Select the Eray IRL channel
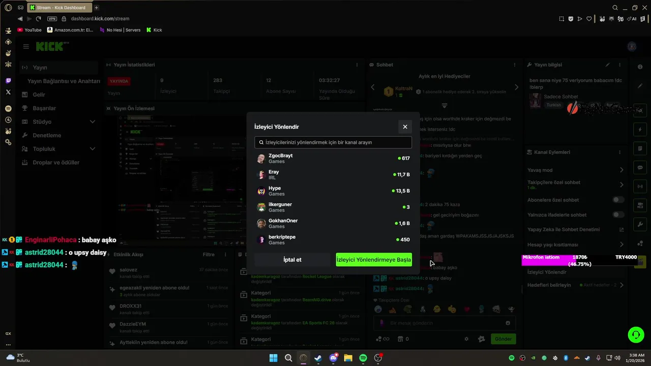The image size is (651, 366). point(333,175)
